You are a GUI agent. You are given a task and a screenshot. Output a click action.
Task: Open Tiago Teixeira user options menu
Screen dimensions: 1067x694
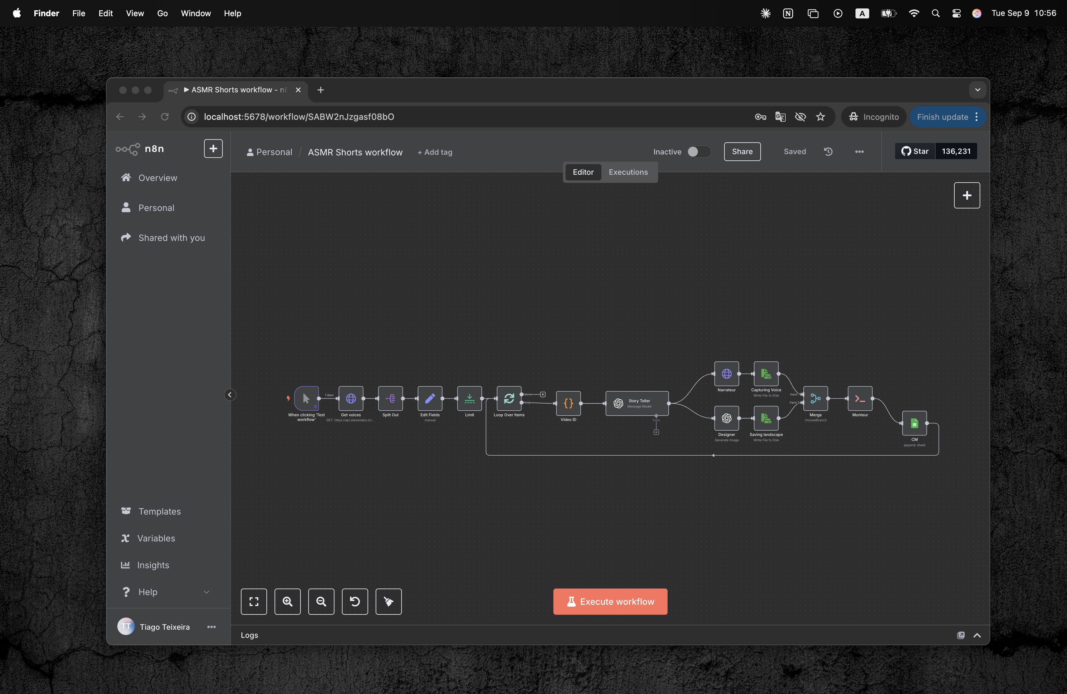(x=211, y=626)
